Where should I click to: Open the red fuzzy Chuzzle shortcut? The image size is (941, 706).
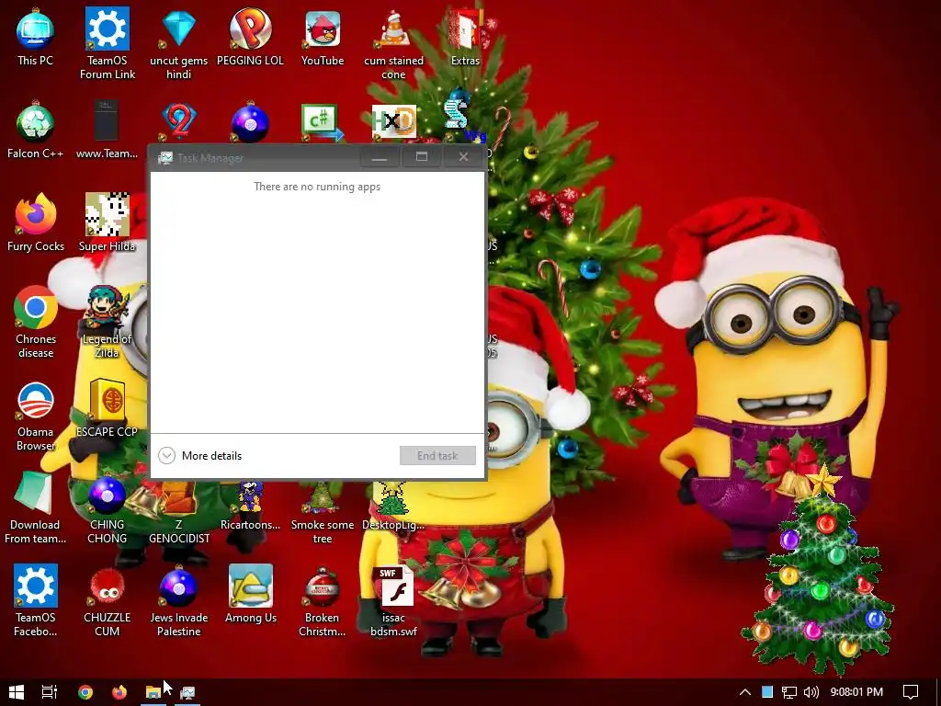coord(107,600)
